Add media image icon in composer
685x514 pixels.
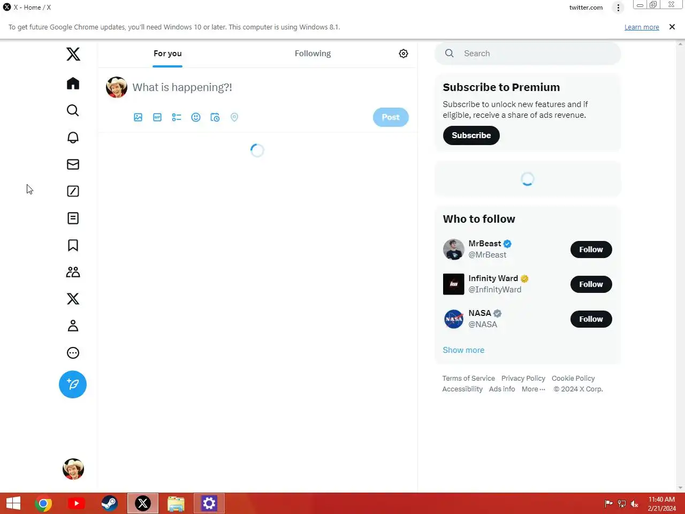(x=138, y=117)
